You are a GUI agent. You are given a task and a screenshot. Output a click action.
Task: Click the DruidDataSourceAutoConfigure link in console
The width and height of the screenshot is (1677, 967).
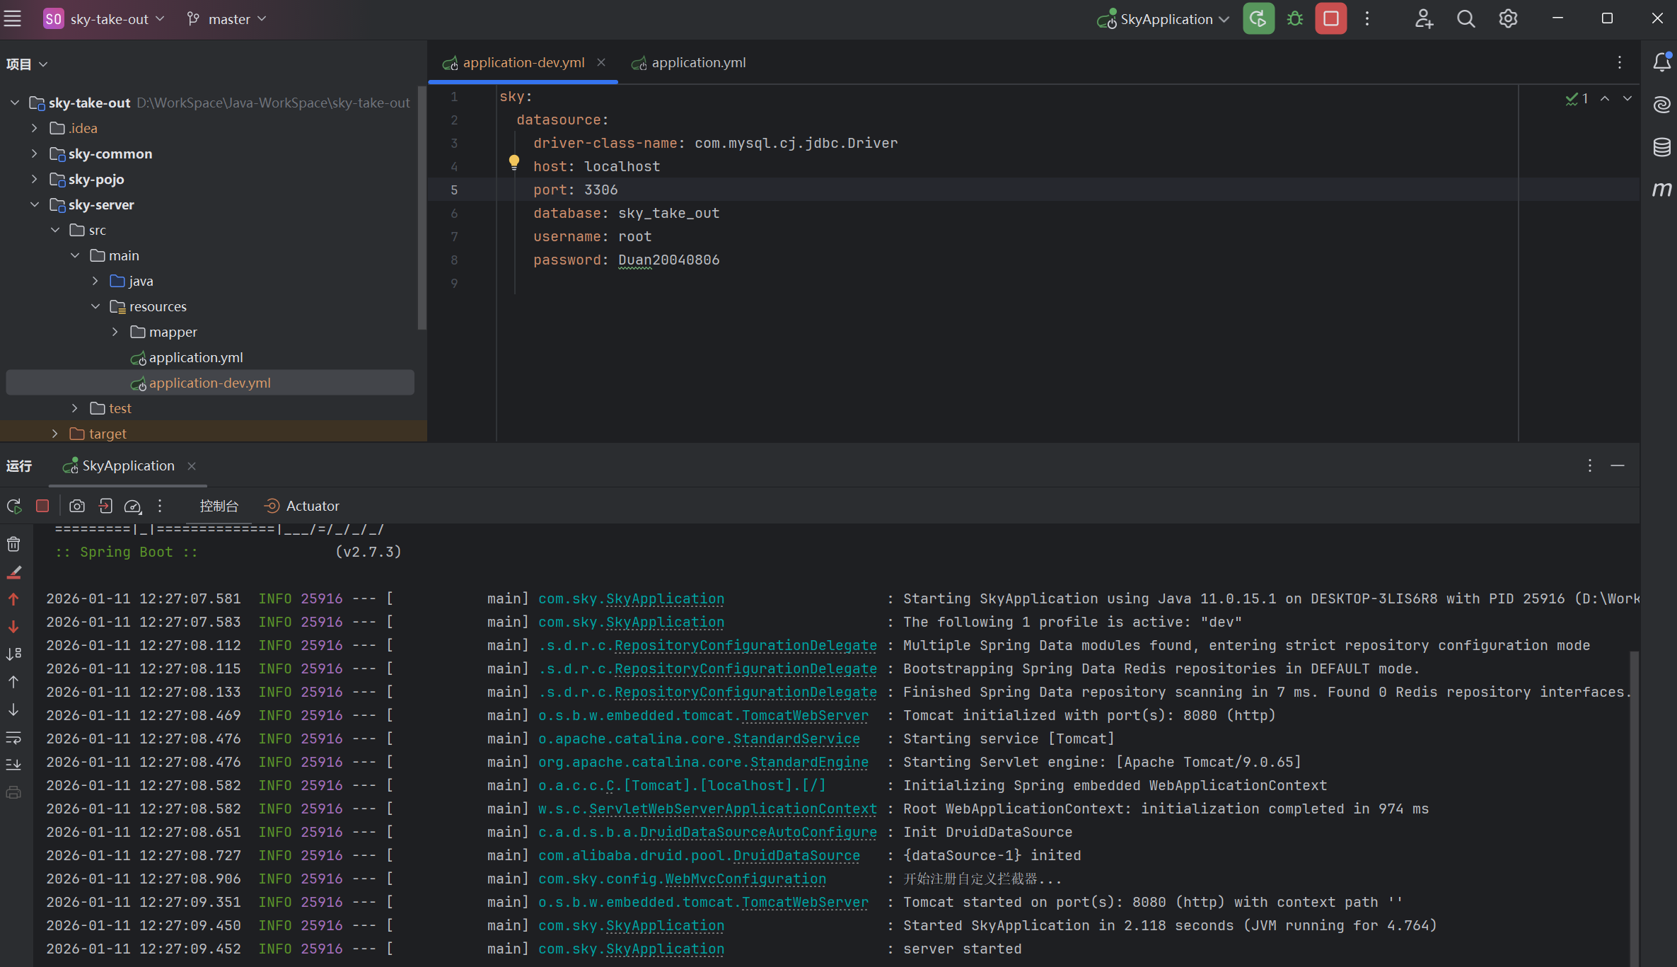758,832
